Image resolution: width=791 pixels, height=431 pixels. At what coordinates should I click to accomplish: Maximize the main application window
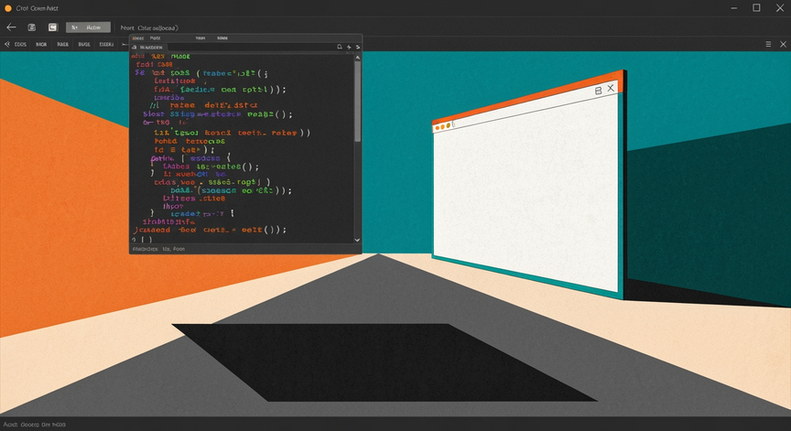point(757,7)
